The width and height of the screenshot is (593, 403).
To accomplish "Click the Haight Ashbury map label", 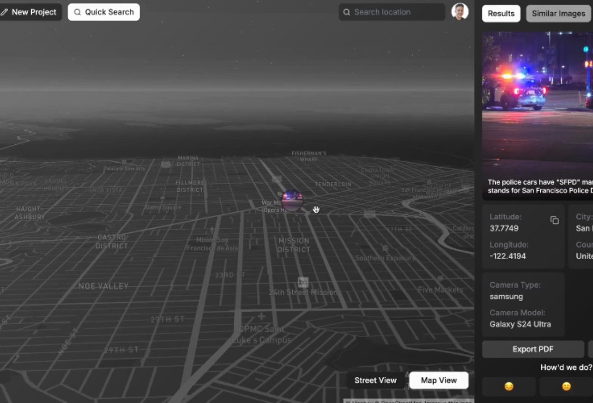I will pos(29,213).
